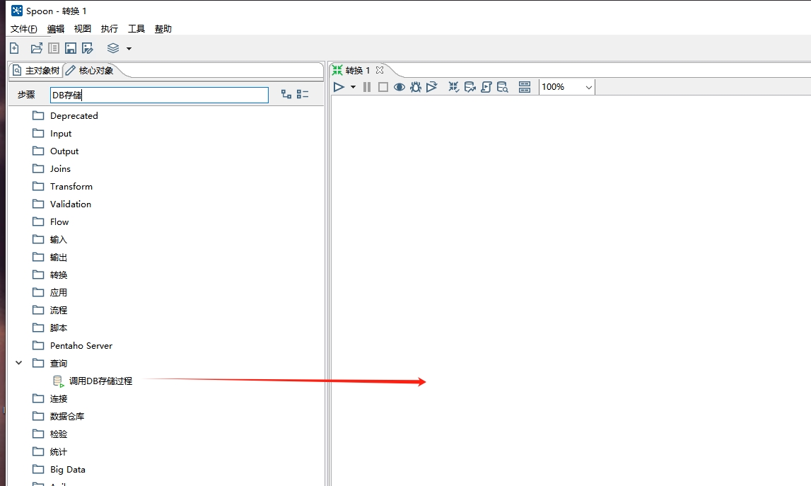Viewport: 811px width, 486px height.
Task: Open the run options dropdown arrow
Action: tap(353, 87)
